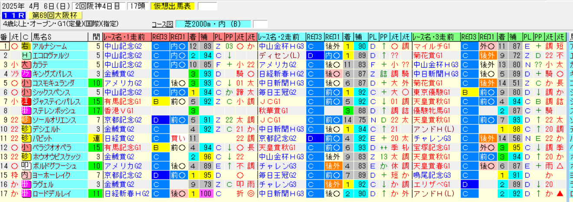Open the 仮想出馬表 yellow button
Screen dimensions: 573x202
[173, 6]
